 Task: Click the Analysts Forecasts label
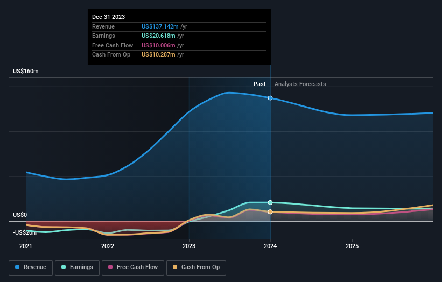pos(300,84)
